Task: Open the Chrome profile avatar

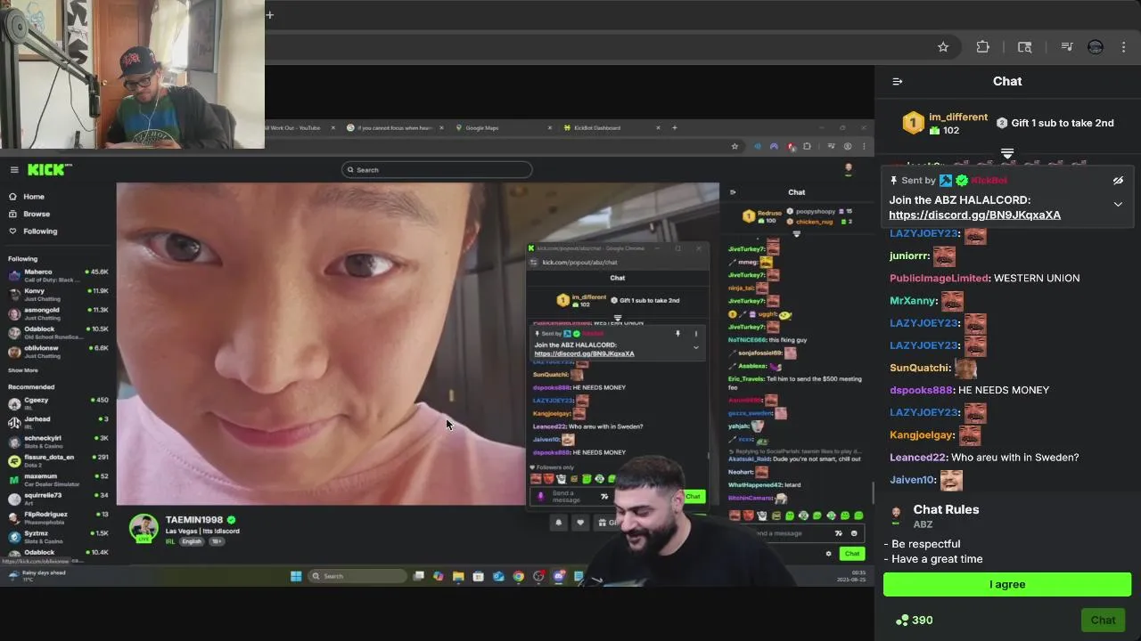Action: click(x=1096, y=47)
